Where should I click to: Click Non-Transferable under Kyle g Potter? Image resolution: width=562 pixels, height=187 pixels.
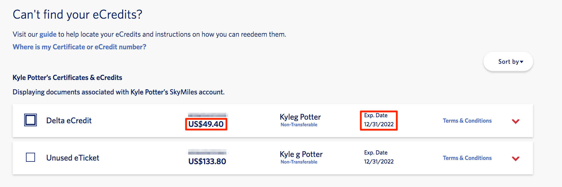point(299,162)
